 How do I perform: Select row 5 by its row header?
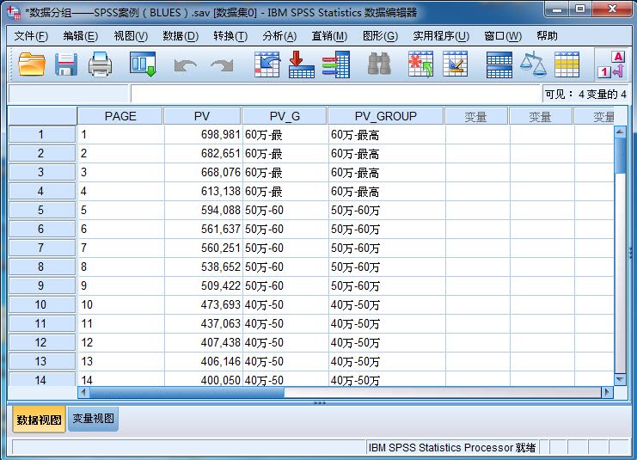[x=41, y=210]
